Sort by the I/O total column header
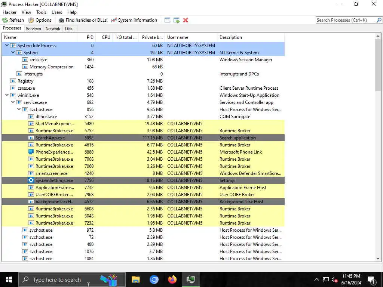The width and height of the screenshot is (383, 287). pos(126,37)
